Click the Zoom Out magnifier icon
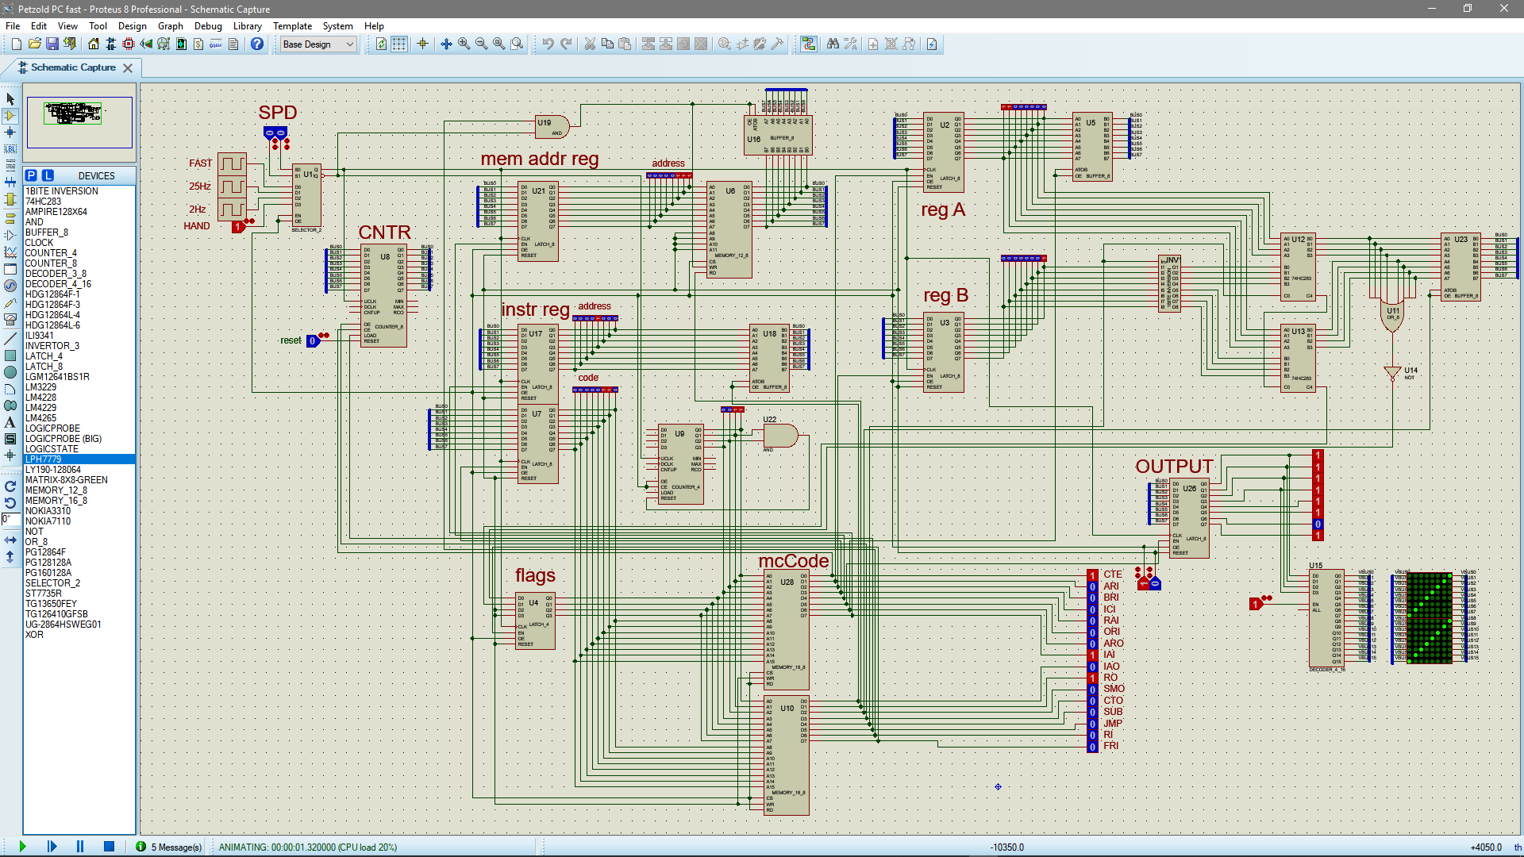 (481, 44)
